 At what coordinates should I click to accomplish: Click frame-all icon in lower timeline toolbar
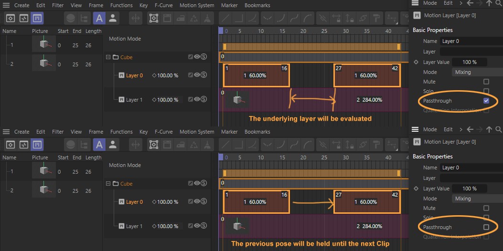pos(154,145)
